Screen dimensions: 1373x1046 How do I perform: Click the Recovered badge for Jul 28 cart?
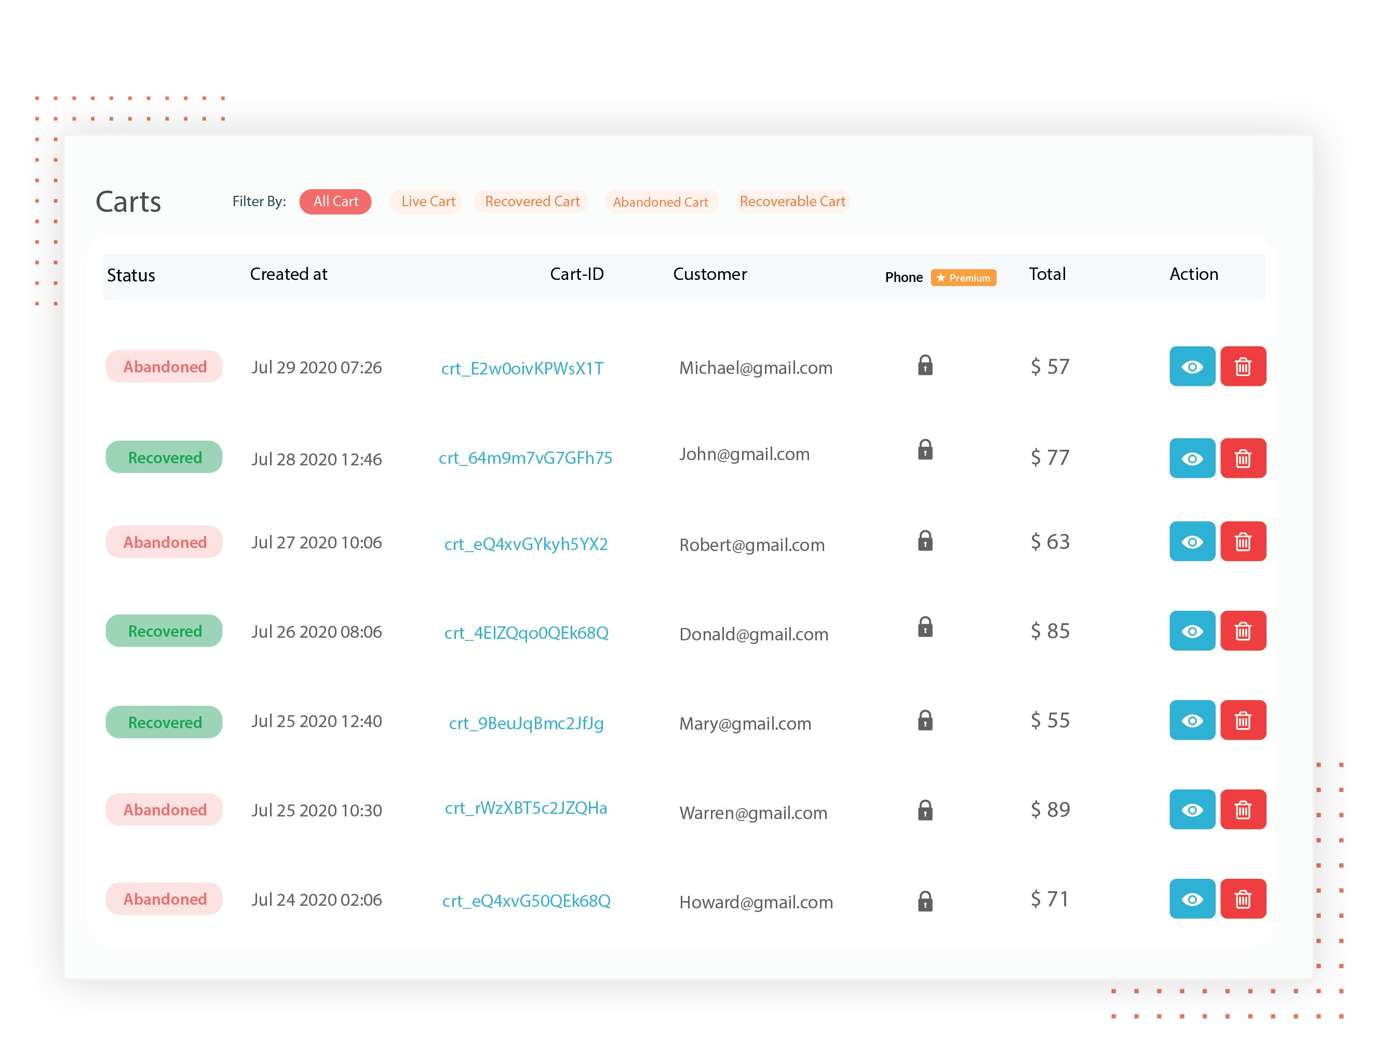click(x=164, y=457)
